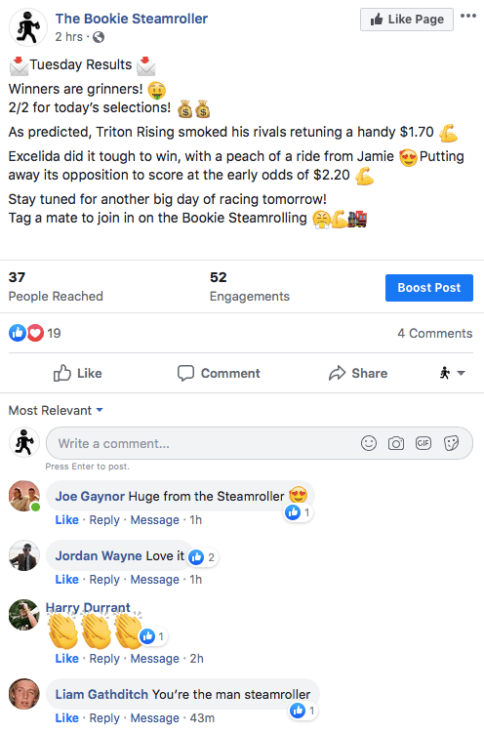484x733 pixels.
Task: View Joe Gaynor's profile picture thumbnail
Action: tap(24, 496)
